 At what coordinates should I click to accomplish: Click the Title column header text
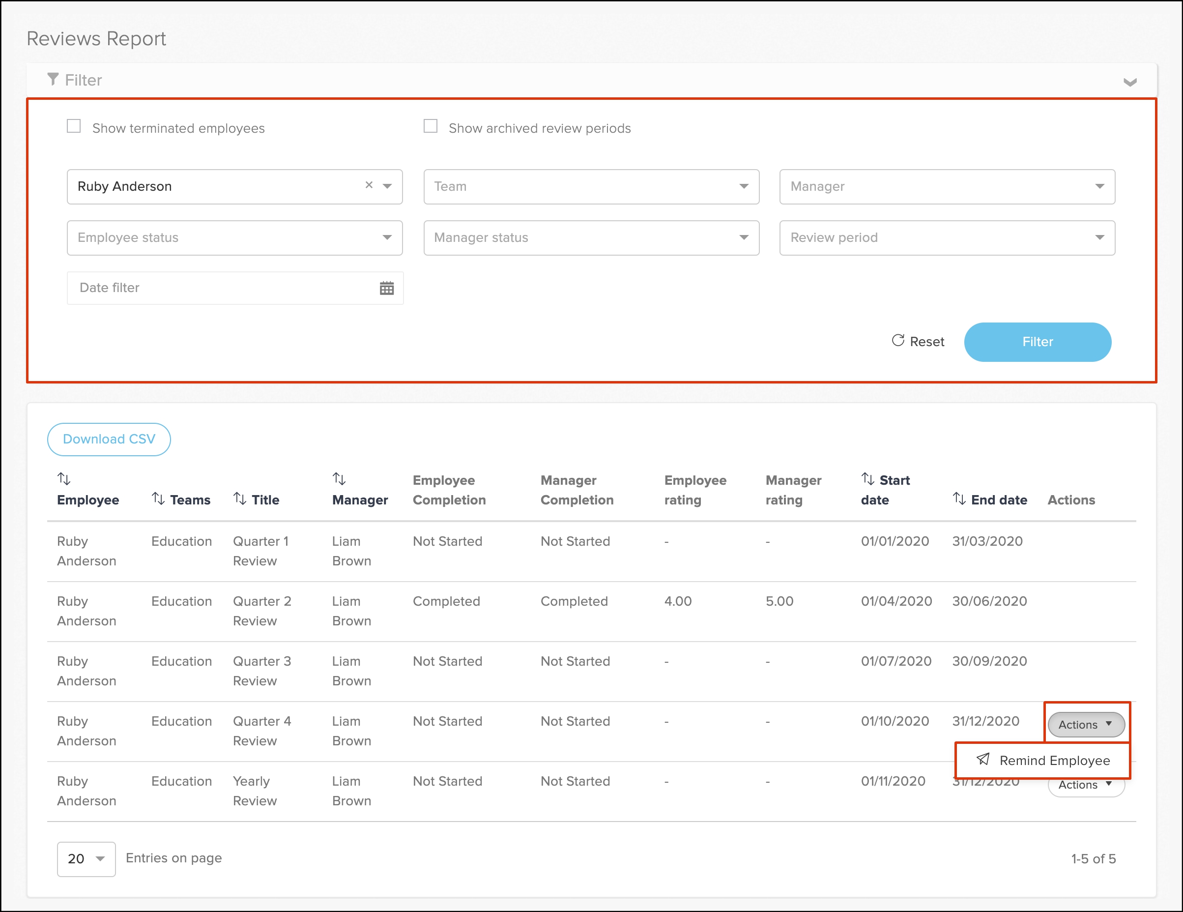click(x=265, y=500)
